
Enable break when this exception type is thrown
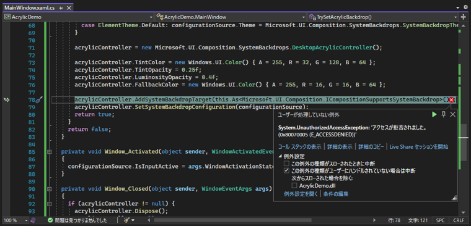pos(286,164)
